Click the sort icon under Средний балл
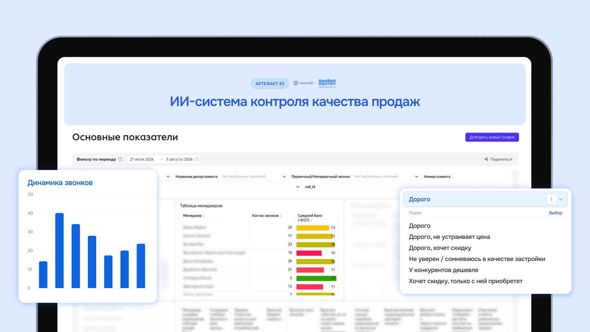This screenshot has width=590, height=332. click(x=311, y=220)
